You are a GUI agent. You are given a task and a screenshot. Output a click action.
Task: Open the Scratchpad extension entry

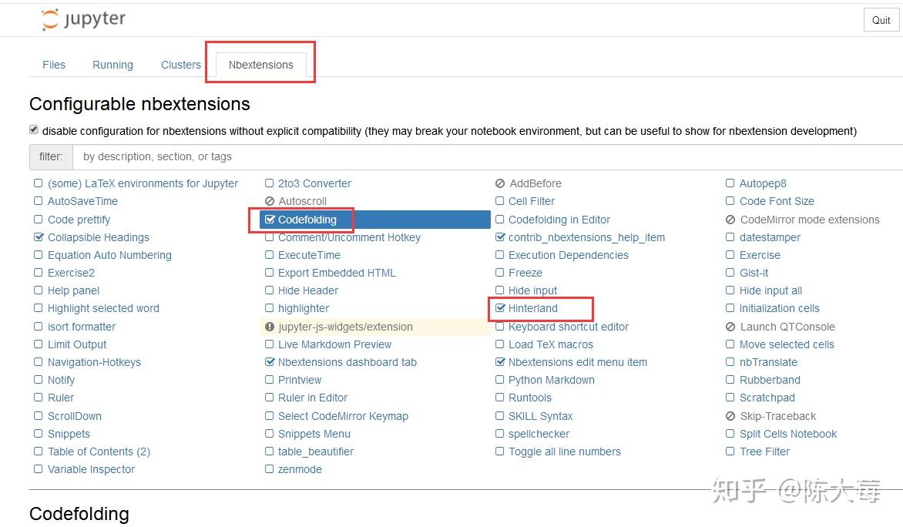pos(767,398)
